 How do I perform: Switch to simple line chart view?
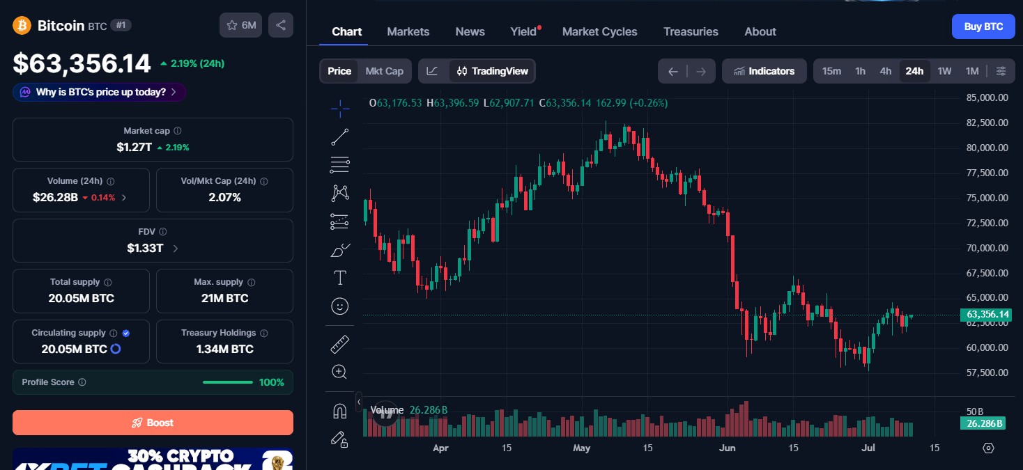pos(433,71)
